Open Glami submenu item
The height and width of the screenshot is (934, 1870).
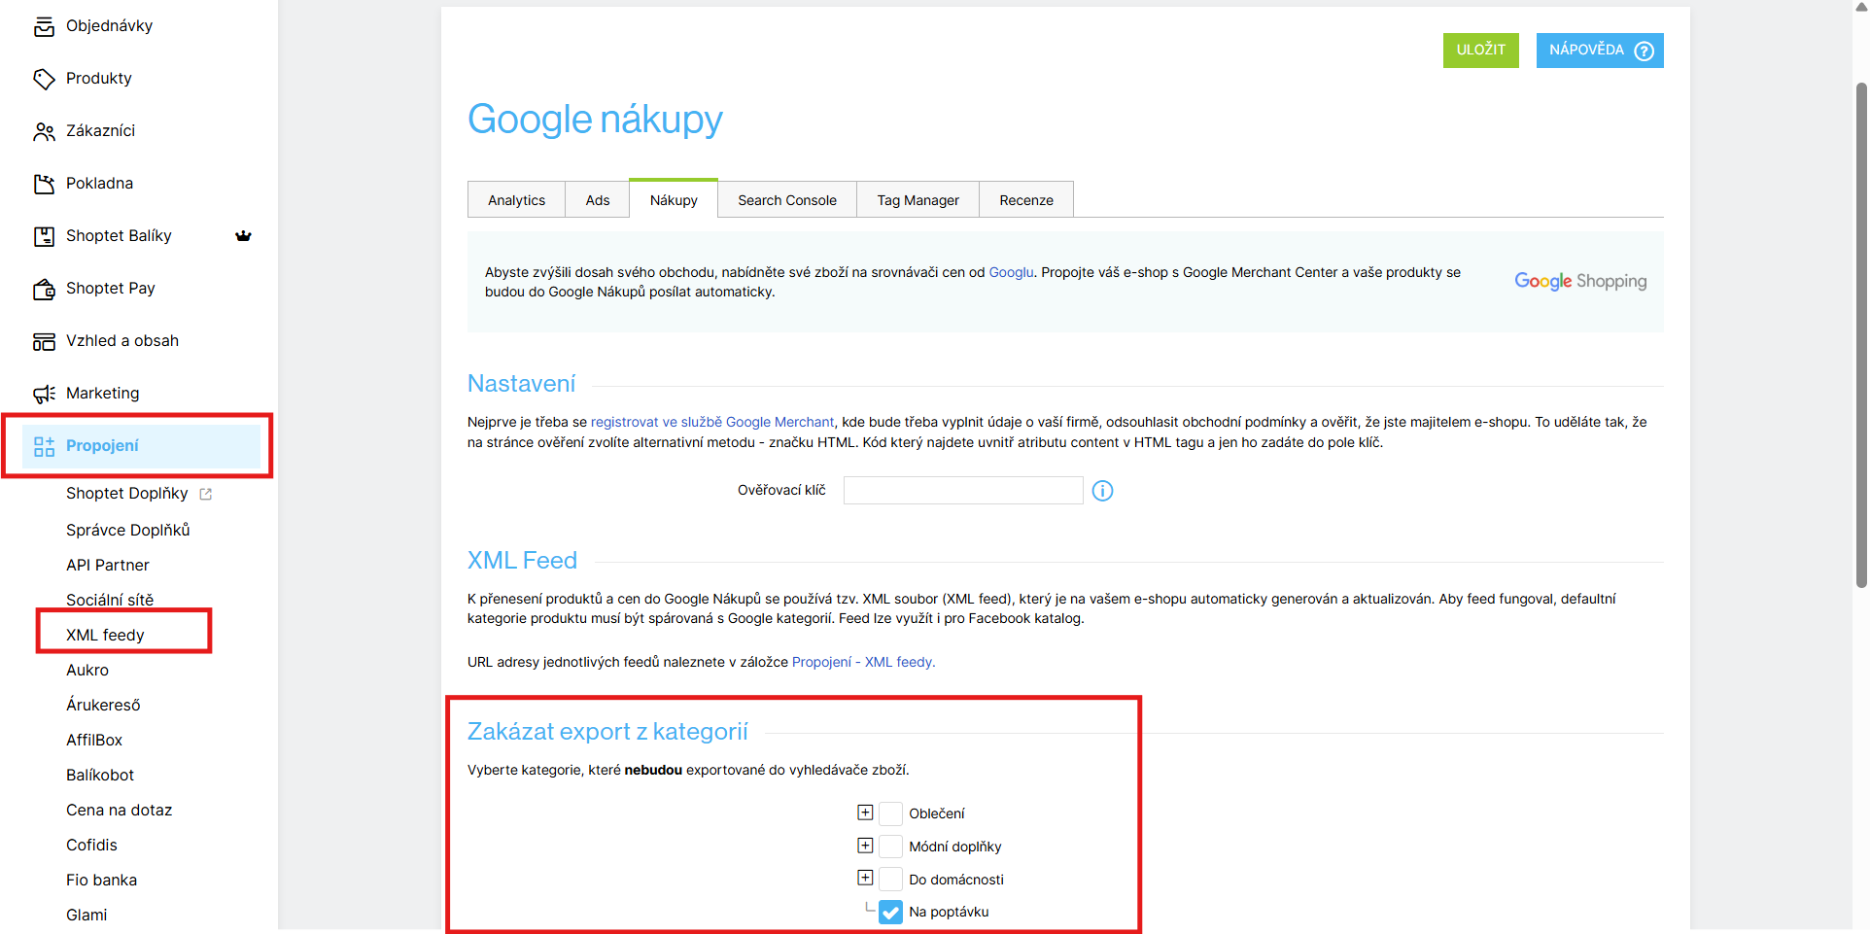(87, 916)
